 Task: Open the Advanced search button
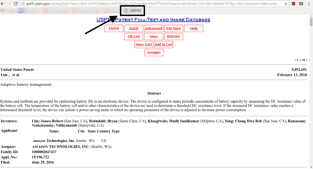(x=154, y=28)
